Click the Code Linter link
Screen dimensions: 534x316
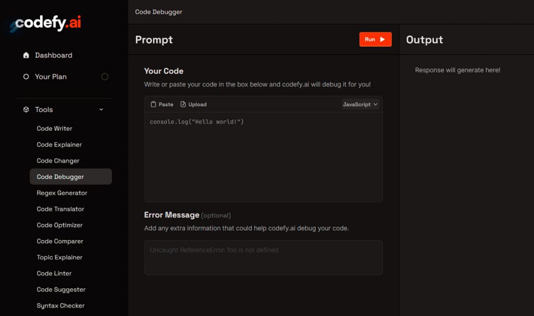point(54,273)
